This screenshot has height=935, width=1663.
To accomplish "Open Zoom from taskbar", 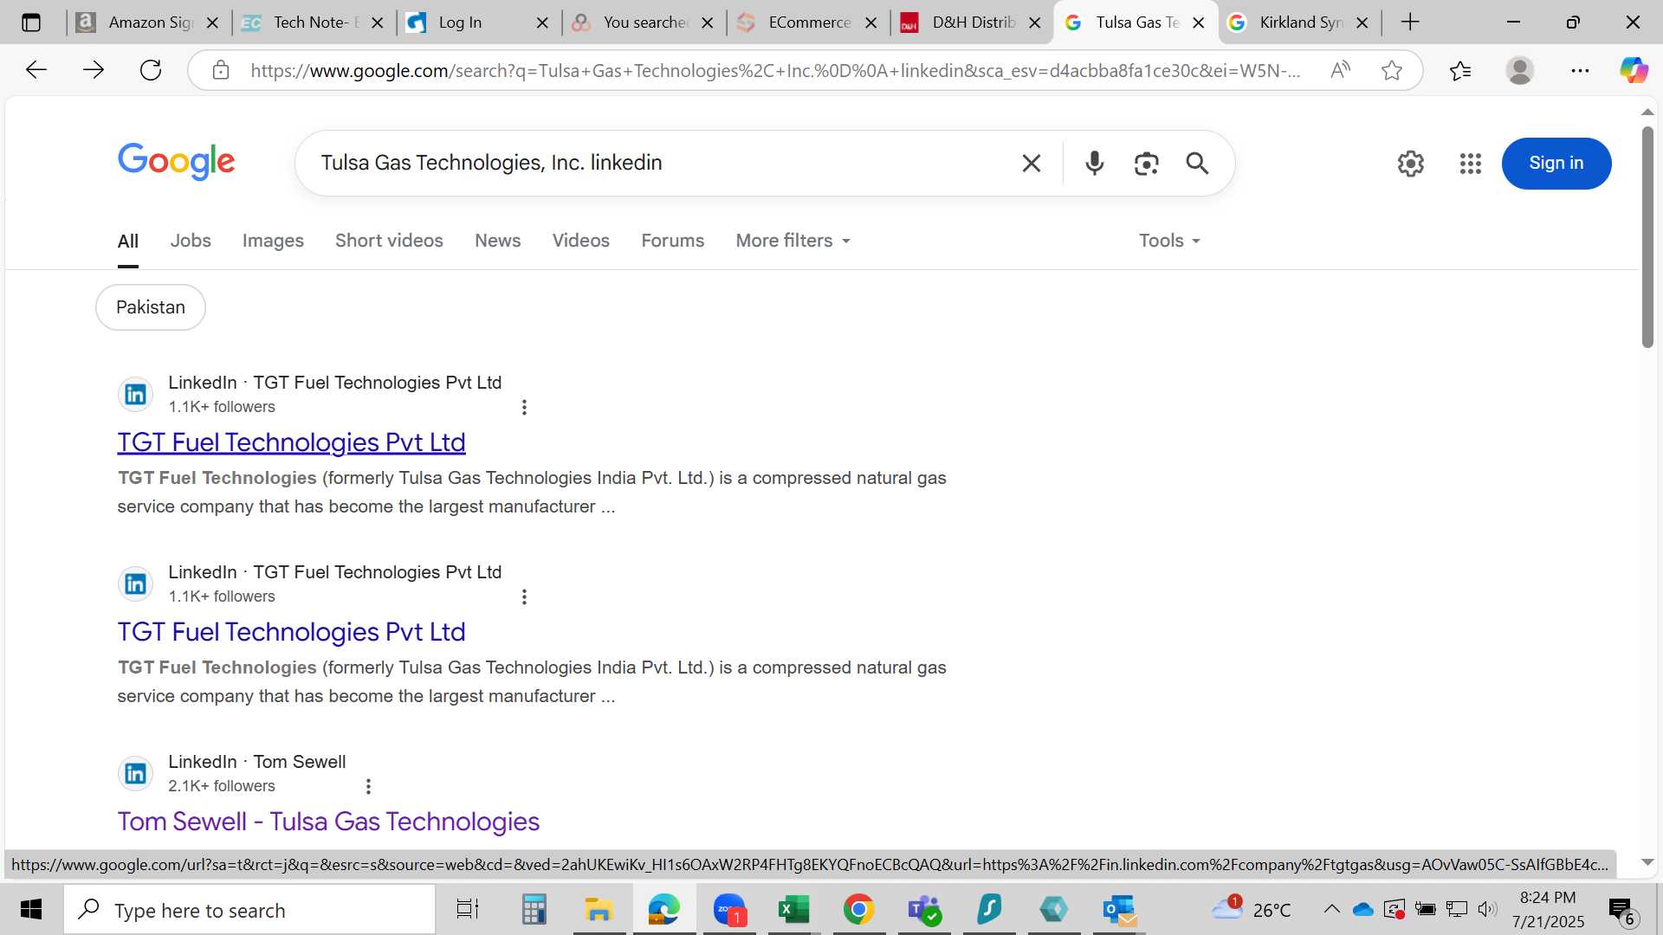I will pyautogui.click(x=729, y=909).
